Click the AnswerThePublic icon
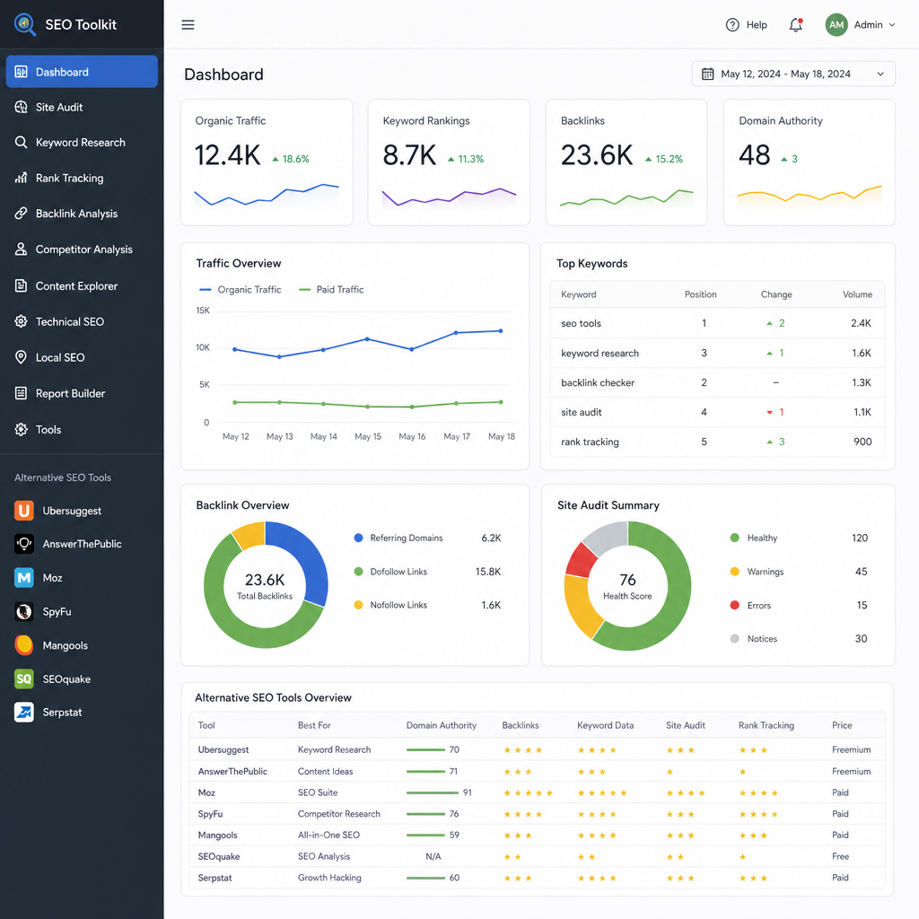The image size is (919, 919). (x=24, y=544)
